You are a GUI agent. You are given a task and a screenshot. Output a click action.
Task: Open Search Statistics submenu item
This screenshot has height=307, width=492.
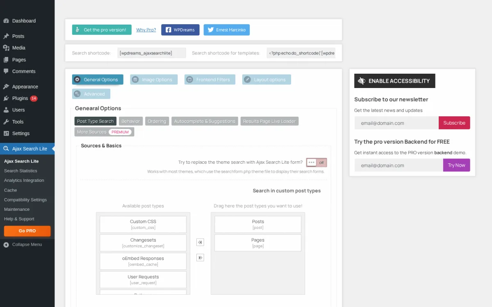20,171
